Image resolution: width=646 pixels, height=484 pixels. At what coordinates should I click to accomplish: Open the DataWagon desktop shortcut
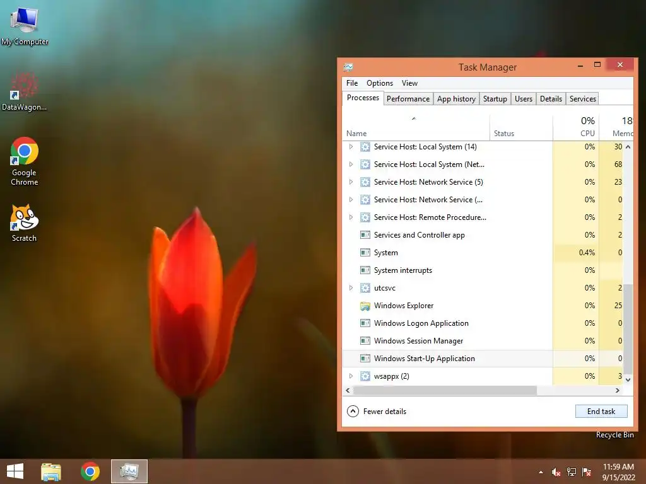point(24,91)
